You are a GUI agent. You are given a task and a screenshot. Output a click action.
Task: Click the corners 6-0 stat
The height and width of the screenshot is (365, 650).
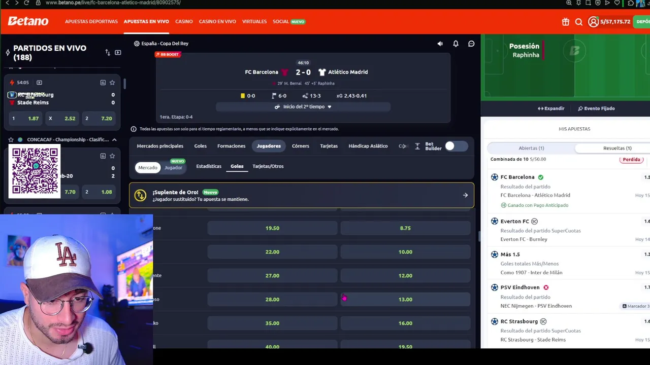pos(279,96)
